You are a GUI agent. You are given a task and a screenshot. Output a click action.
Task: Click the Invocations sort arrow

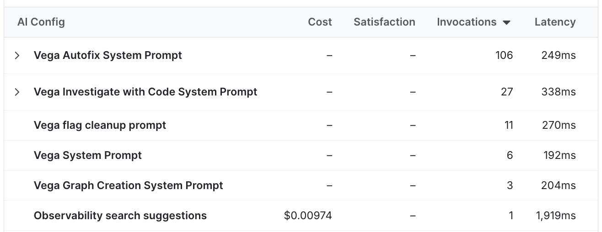(506, 22)
